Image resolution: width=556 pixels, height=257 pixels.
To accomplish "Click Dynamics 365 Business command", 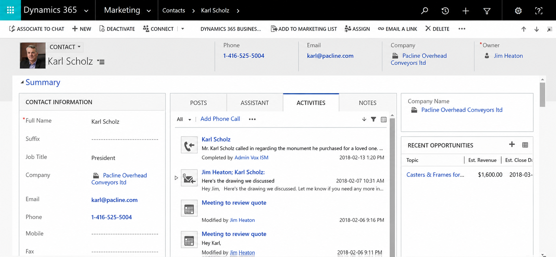I will [x=231, y=29].
